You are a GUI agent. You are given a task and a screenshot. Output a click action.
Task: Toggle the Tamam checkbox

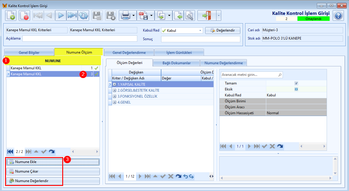[x=296, y=83]
